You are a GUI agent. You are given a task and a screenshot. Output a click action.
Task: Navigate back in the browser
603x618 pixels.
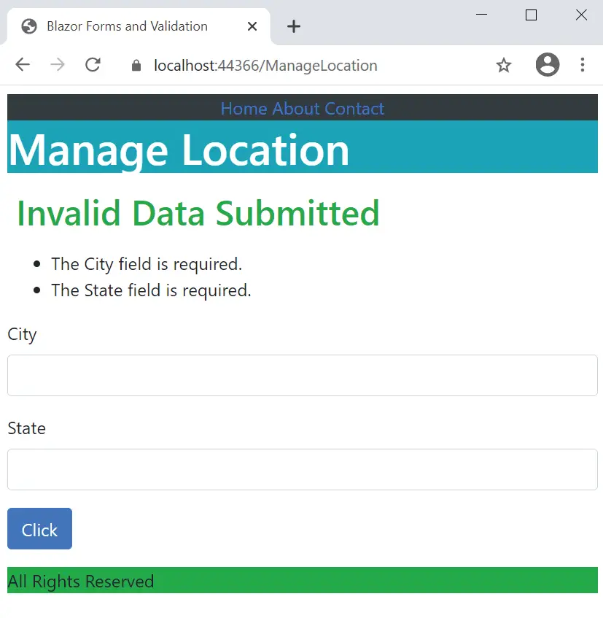pos(22,65)
